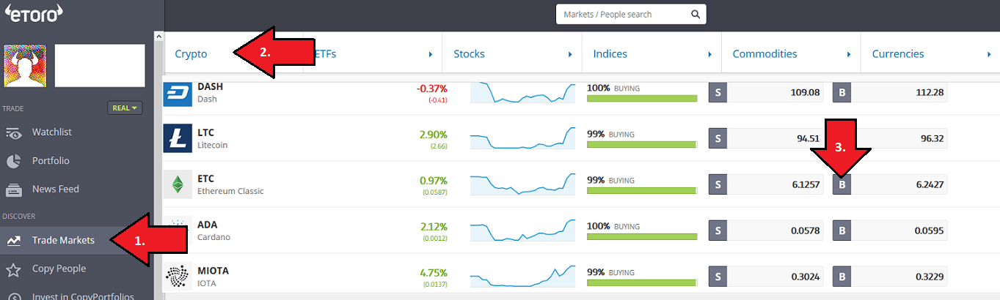Click the Dash coin logo
The image size is (1000, 300).
[x=177, y=94]
